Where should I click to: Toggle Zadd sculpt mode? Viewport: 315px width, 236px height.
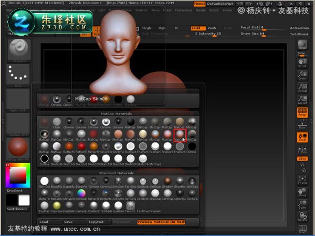tap(198, 28)
